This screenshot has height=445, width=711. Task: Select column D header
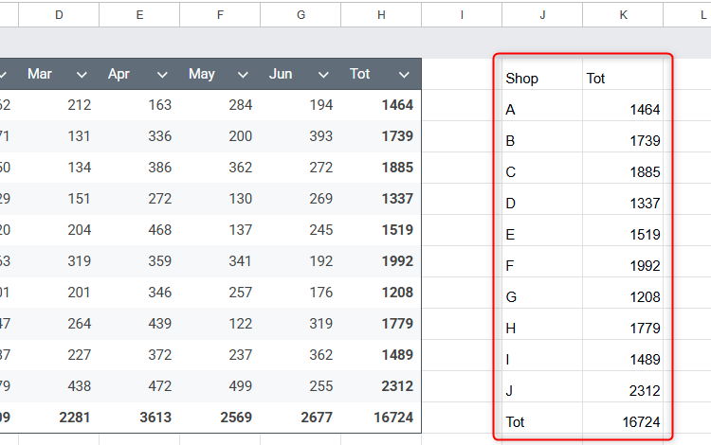[59, 13]
